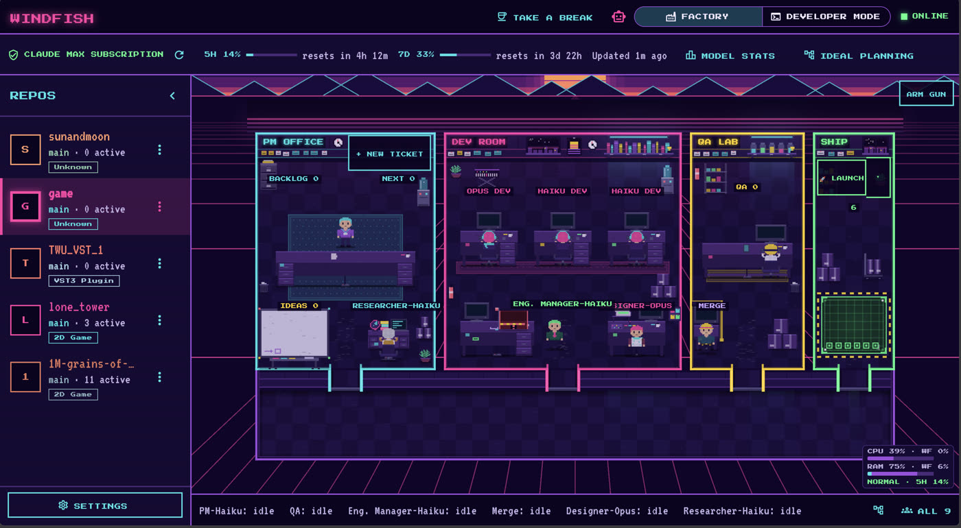Screen dimensions: 961x528
Task: Open options menu for TWU_VST_1 repo
Action: [160, 263]
